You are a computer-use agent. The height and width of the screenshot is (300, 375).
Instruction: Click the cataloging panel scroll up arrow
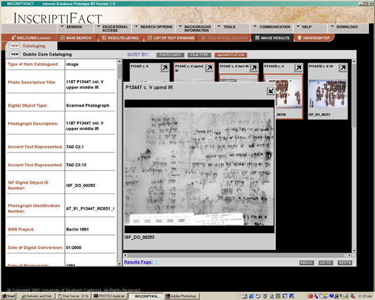click(x=120, y=62)
